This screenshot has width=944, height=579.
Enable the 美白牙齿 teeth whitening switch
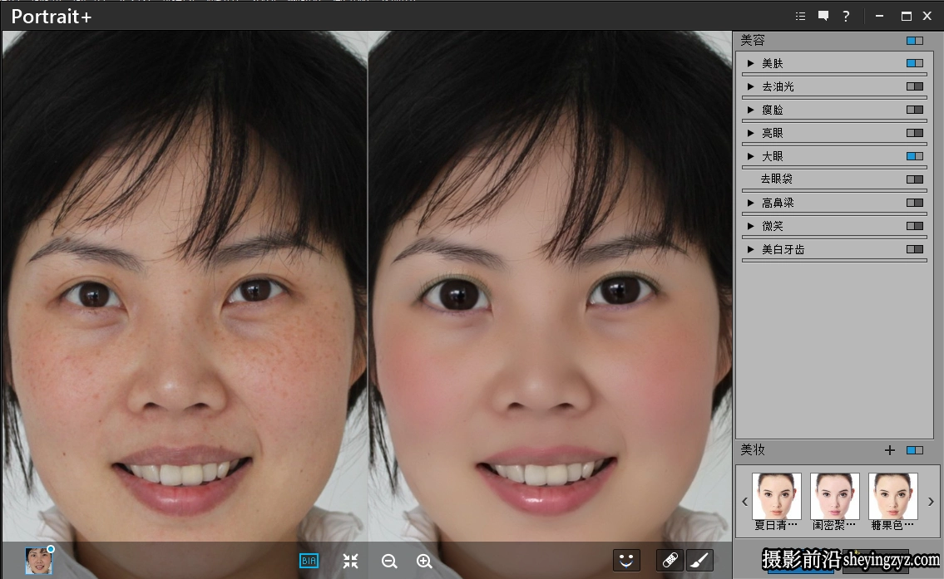click(915, 249)
